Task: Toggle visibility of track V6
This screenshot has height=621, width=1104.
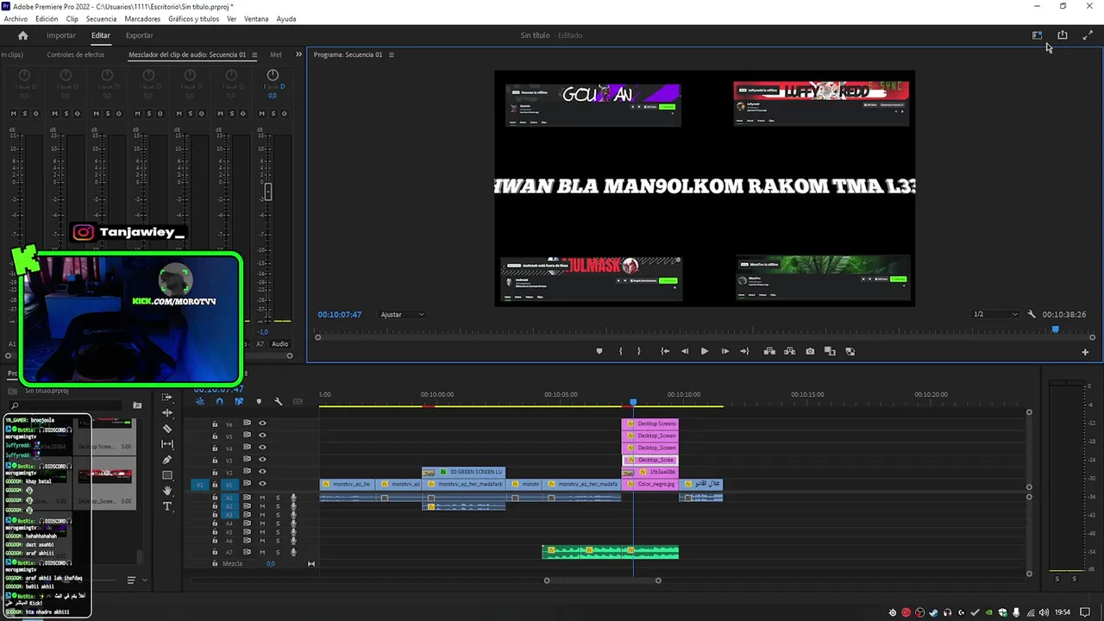Action: 262,423
